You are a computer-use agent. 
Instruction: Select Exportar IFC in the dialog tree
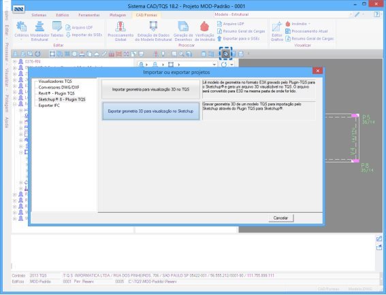pyautogui.click(x=49, y=105)
